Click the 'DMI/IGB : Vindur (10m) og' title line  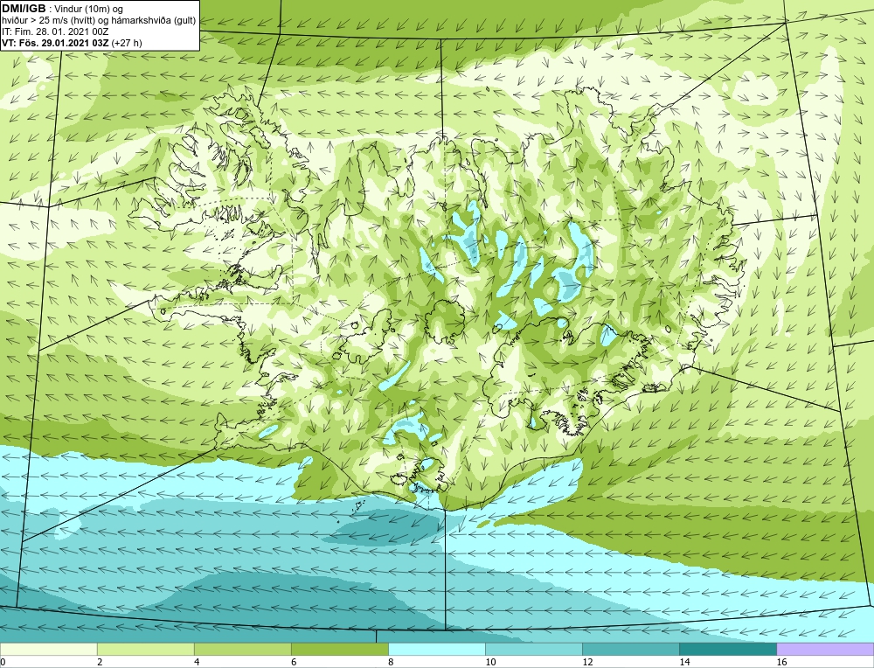coord(63,9)
